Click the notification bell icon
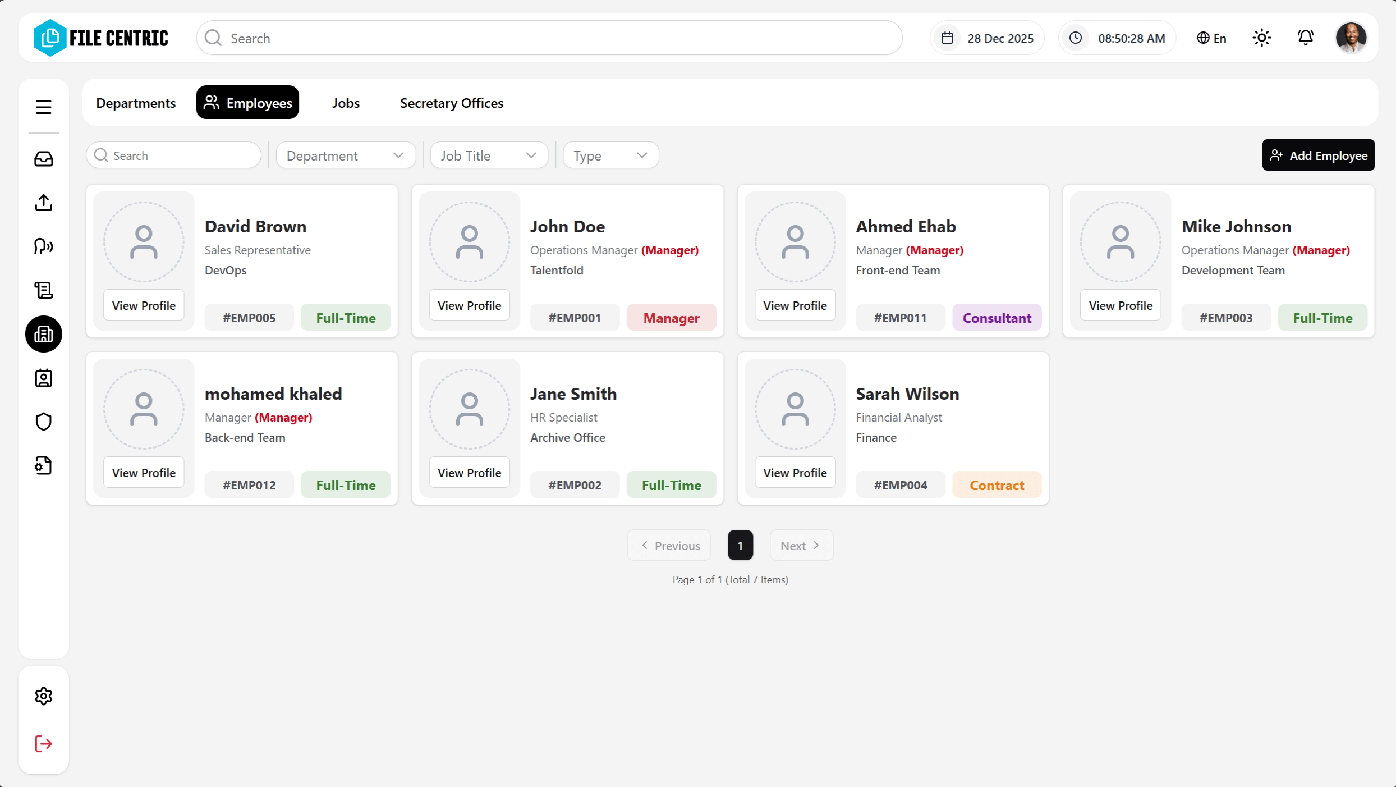This screenshot has width=1396, height=787. click(1305, 38)
